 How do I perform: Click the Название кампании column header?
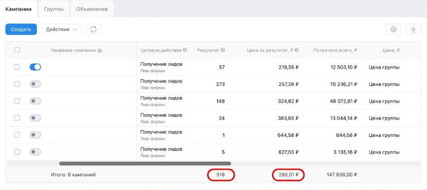click(x=73, y=50)
